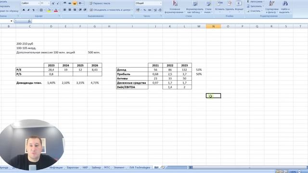Click Автосумма button
Screen dimensions: 308x173
256,1
